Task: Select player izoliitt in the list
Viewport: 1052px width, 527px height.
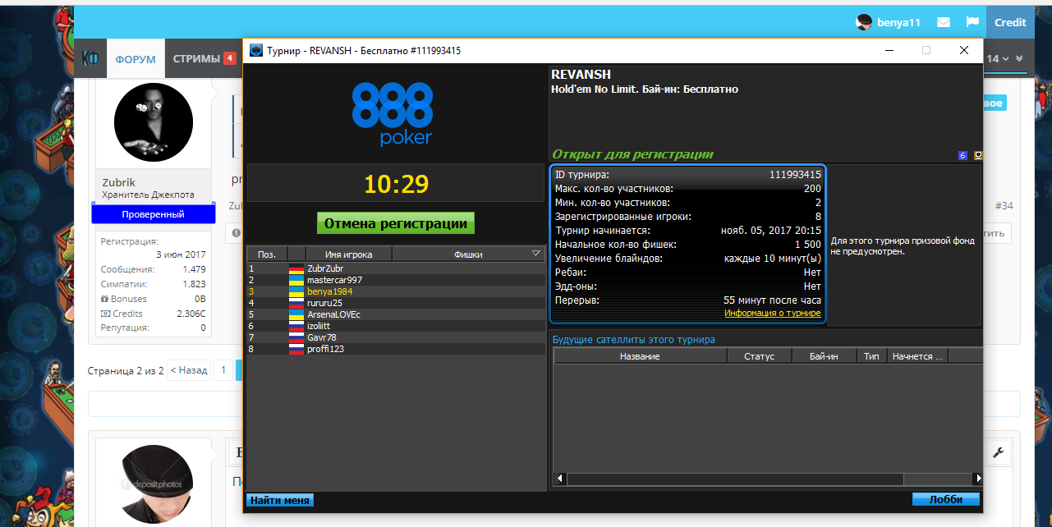Action: [x=396, y=326]
